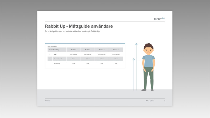Click the 'Mått användare' table heading

point(52,46)
